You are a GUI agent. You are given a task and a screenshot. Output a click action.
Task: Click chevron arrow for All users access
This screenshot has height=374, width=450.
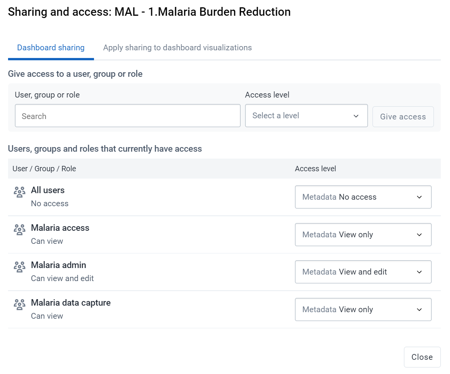(x=419, y=197)
